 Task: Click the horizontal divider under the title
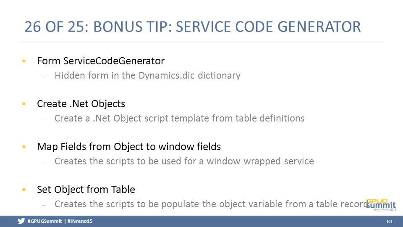click(201, 42)
